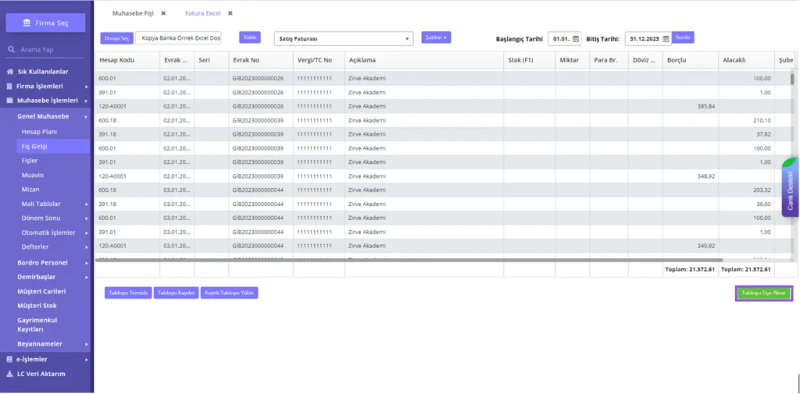The image size is (800, 394).
Task: Collapse the Genel Muhasebe submenu
Action: pyautogui.click(x=86, y=117)
